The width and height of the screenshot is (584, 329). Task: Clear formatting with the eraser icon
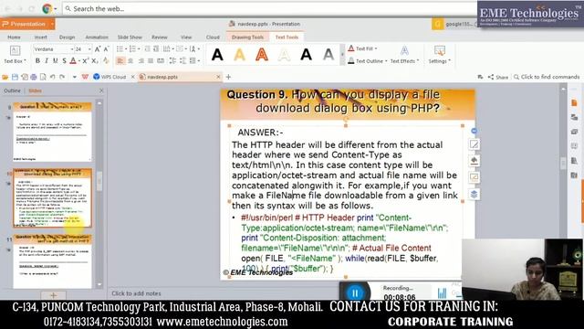pos(107,61)
